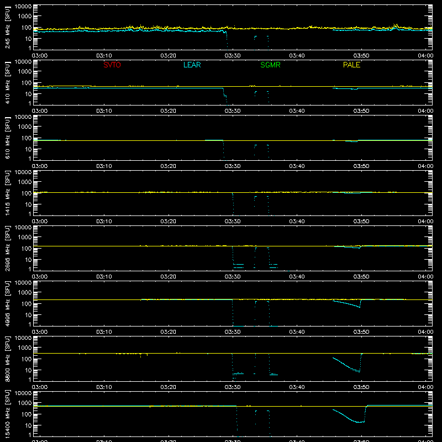
Task: Select the 2695 MHz [SFU] axis title
Action: point(7,249)
